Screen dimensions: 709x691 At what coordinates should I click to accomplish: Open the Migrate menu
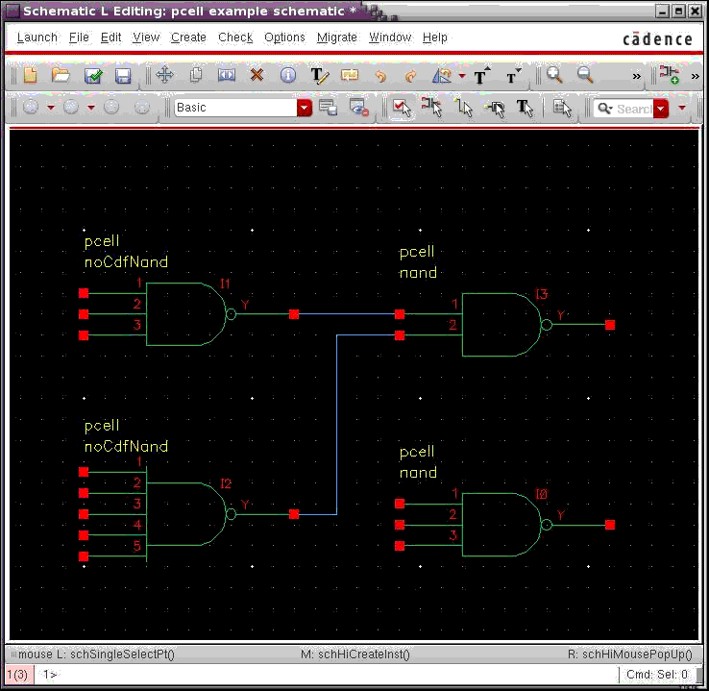[336, 37]
